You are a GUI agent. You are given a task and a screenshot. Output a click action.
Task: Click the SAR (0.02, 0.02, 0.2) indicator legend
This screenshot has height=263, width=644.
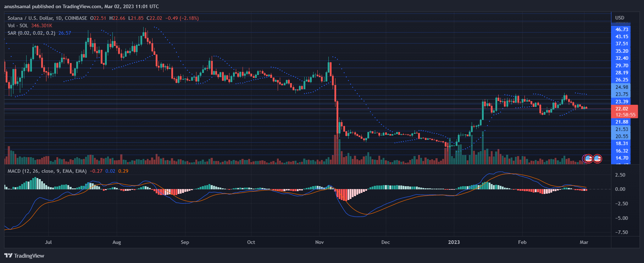point(31,33)
